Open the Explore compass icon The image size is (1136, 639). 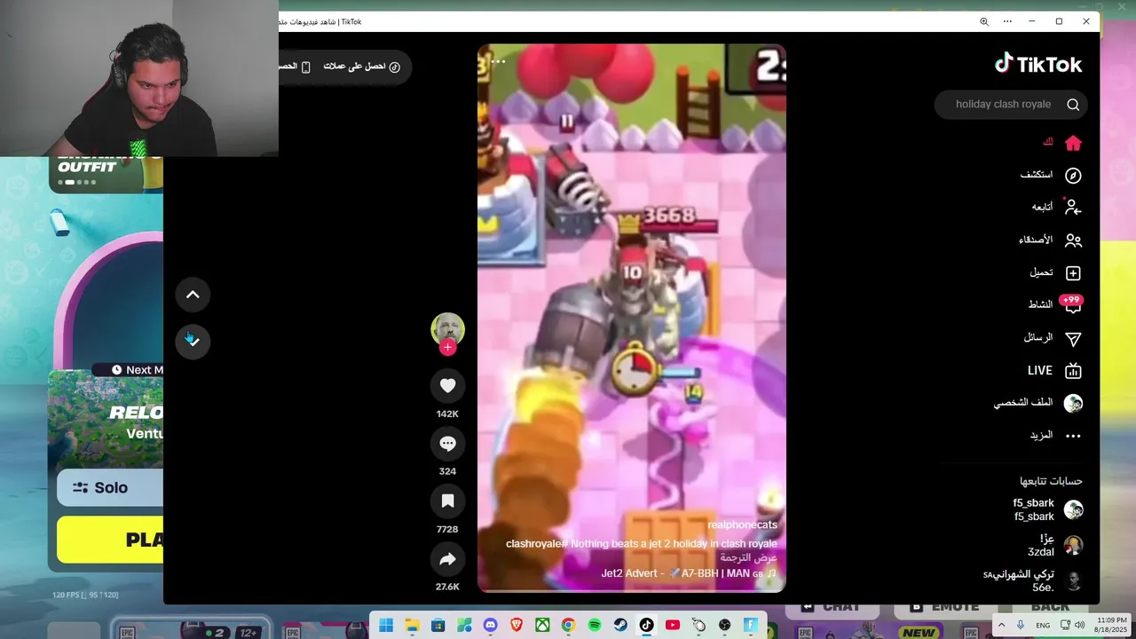[x=1073, y=176]
